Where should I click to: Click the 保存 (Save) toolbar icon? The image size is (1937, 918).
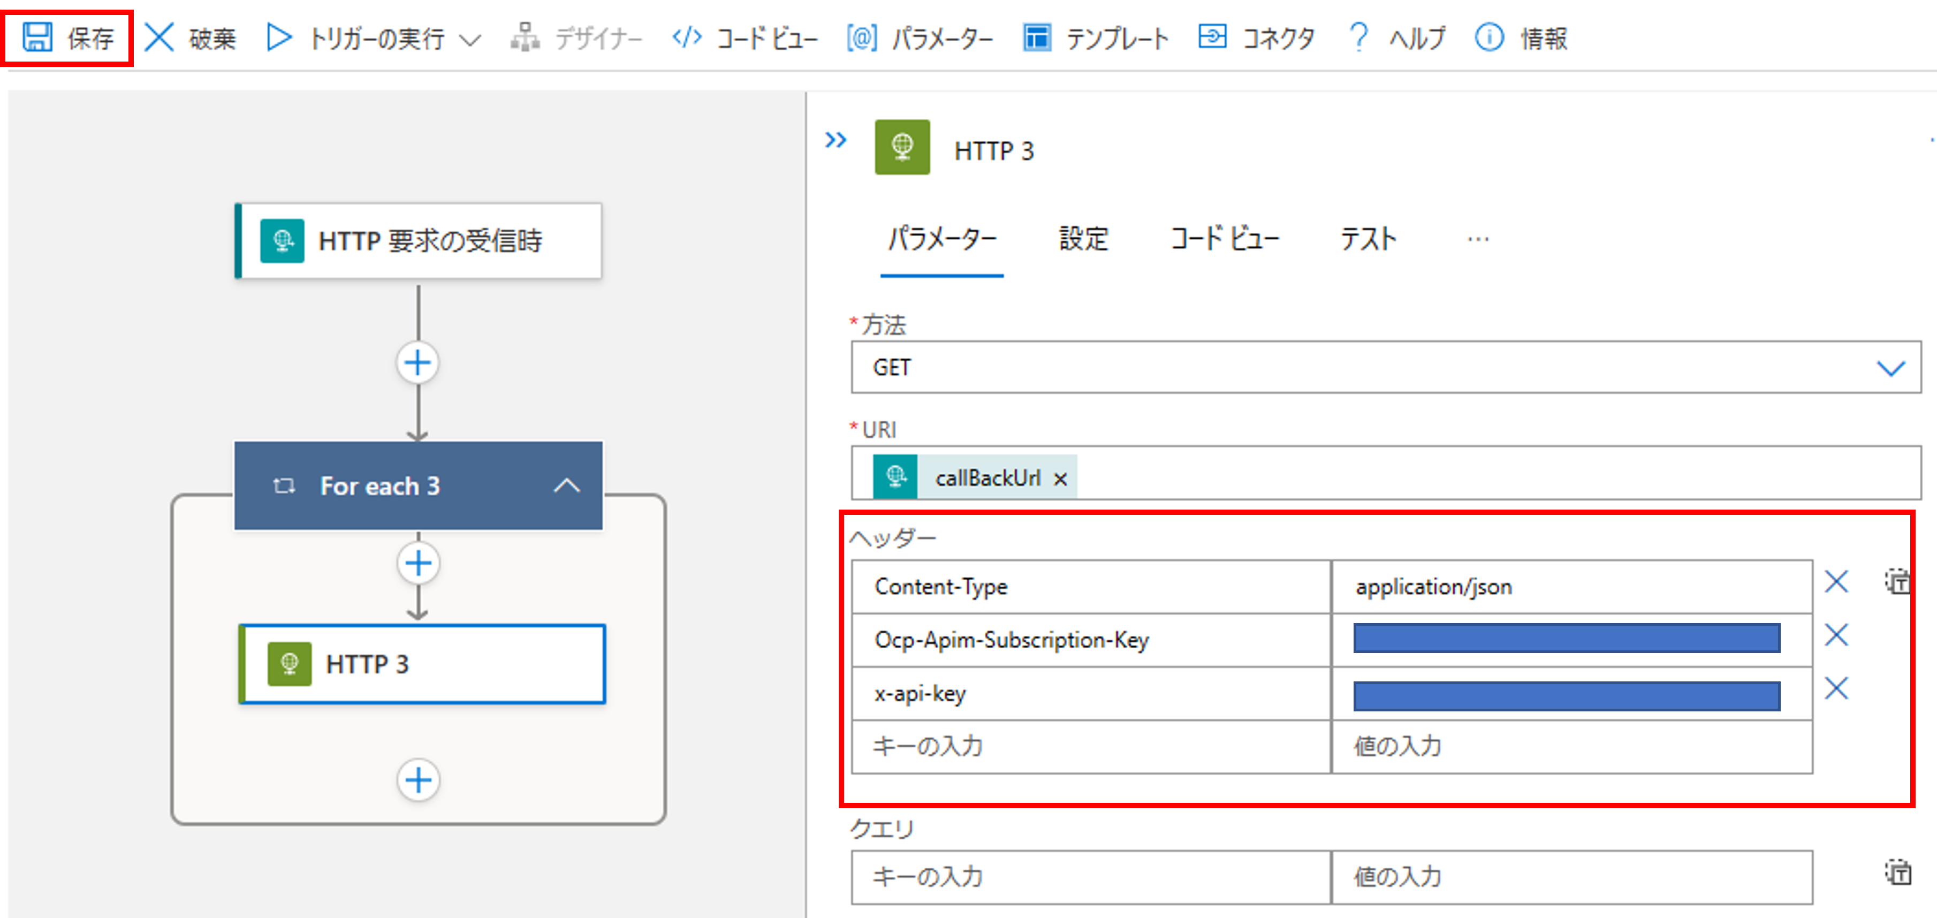point(37,37)
